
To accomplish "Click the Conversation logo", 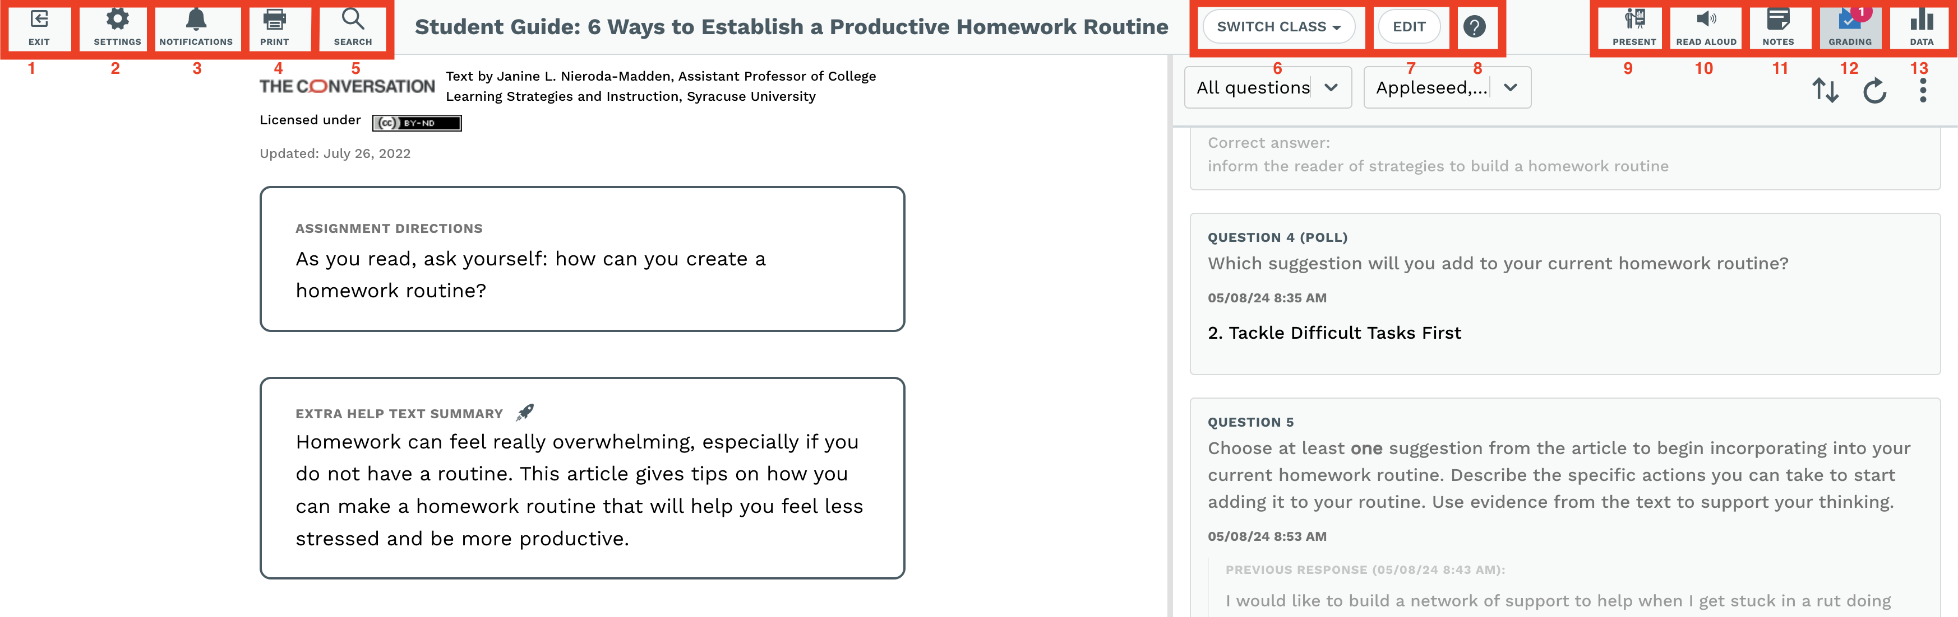I will [347, 87].
